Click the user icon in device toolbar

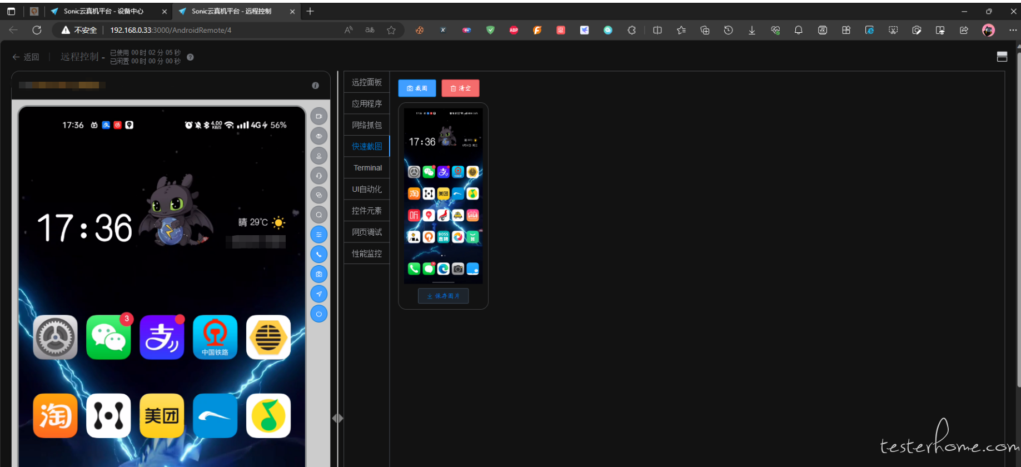319,156
